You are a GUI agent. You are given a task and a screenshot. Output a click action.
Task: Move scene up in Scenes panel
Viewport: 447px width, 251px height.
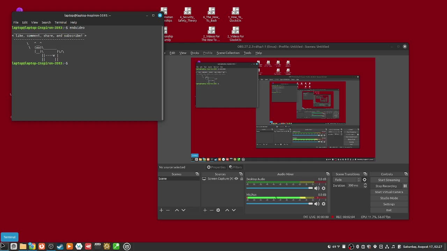point(177,210)
